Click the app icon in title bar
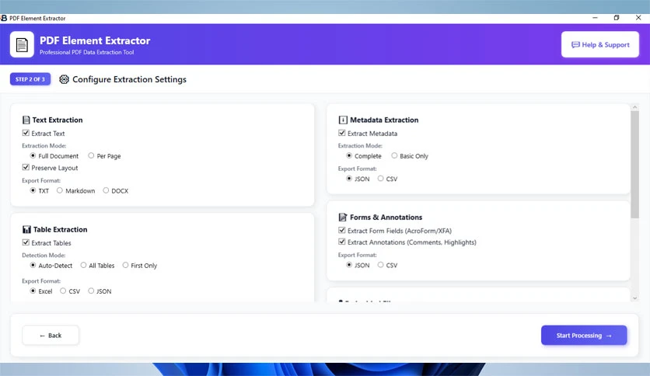Viewport: 650px width, 376px height. (x=4, y=18)
